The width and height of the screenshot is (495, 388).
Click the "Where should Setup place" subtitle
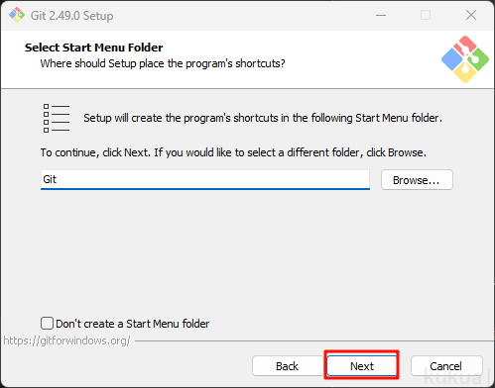point(163,63)
